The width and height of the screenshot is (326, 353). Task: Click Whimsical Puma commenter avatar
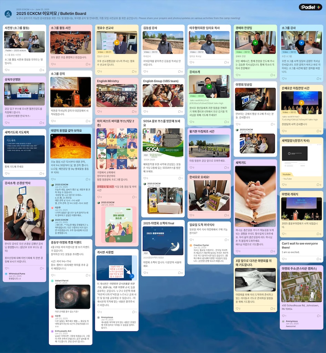(x=6, y=274)
